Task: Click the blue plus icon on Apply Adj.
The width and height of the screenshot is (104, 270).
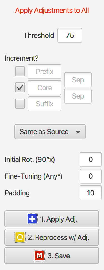Action: pyautogui.click(x=32, y=219)
